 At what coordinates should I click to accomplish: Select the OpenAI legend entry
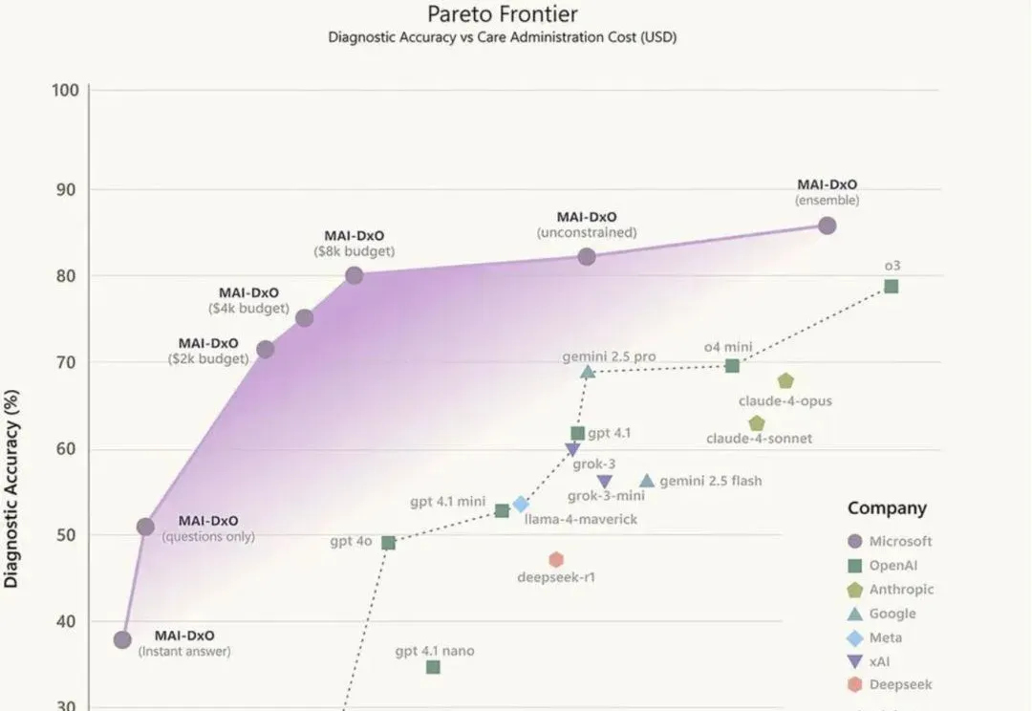click(x=882, y=566)
